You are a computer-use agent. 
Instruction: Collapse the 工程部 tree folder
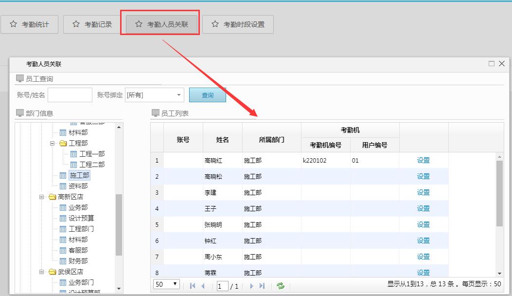tap(53, 143)
